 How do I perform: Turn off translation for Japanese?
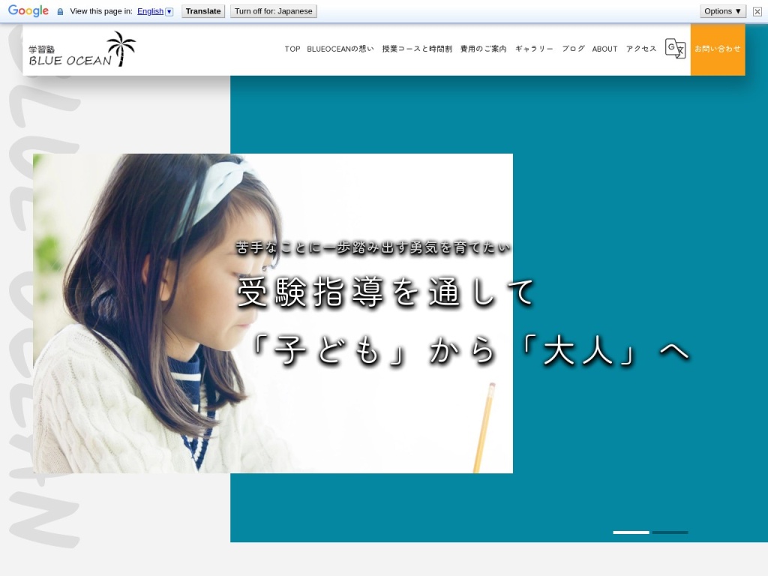click(x=274, y=11)
